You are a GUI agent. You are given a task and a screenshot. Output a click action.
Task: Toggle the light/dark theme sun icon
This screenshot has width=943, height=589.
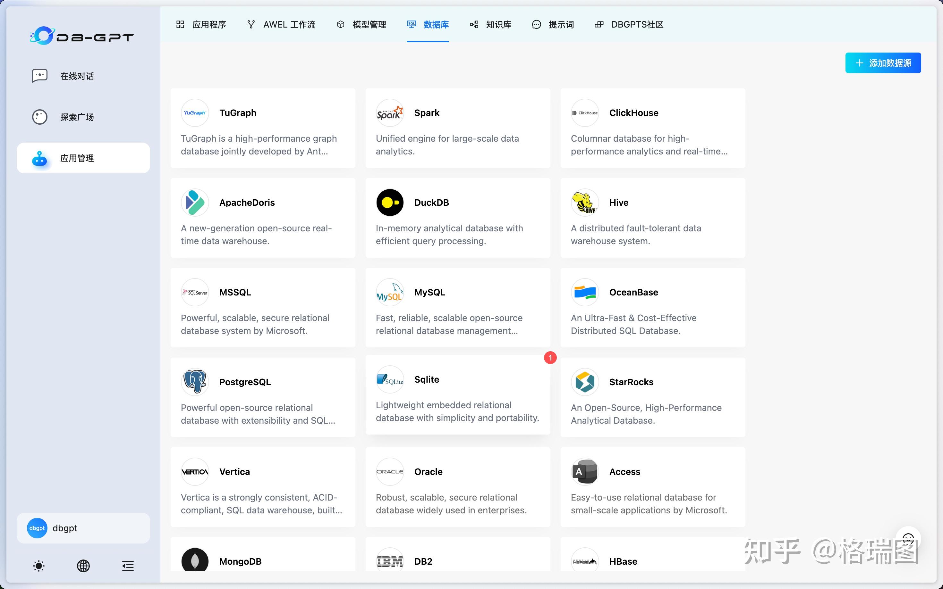[38, 566]
